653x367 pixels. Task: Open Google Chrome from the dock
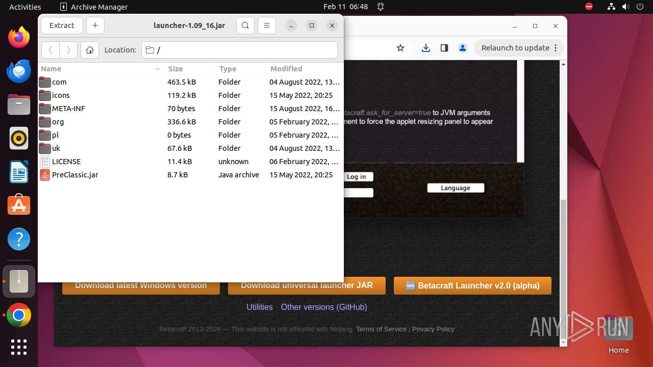point(19,316)
